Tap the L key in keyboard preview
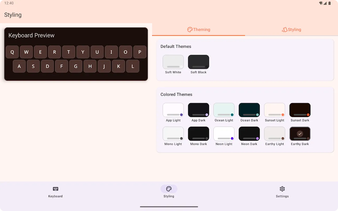338x211 pixels. (x=133, y=66)
